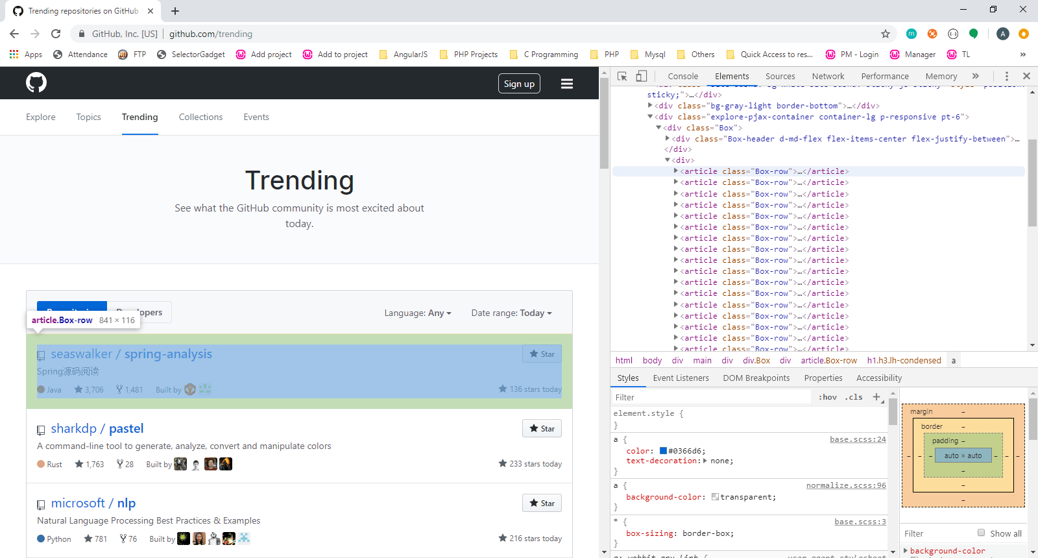Star the sharkdp / pastel repository
Image resolution: width=1038 pixels, height=558 pixels.
542,428
